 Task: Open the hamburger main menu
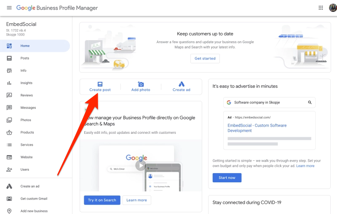tap(9, 8)
